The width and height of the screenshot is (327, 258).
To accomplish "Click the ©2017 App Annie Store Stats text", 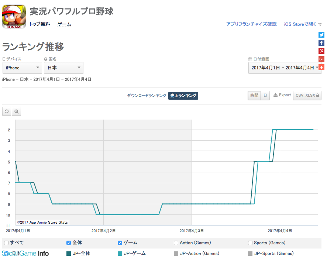I will click(42, 222).
